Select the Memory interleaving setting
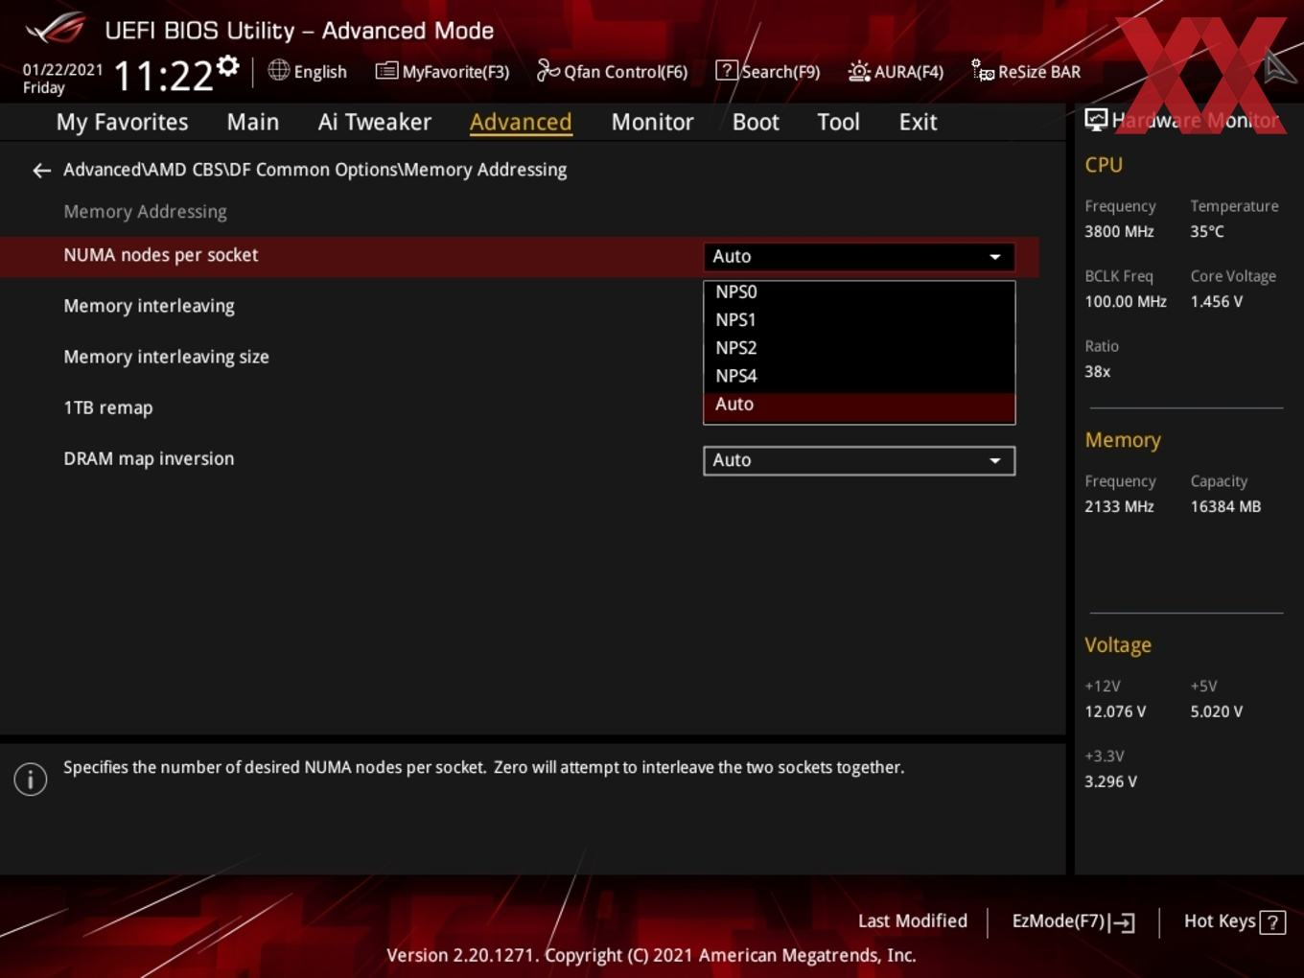 coord(149,306)
